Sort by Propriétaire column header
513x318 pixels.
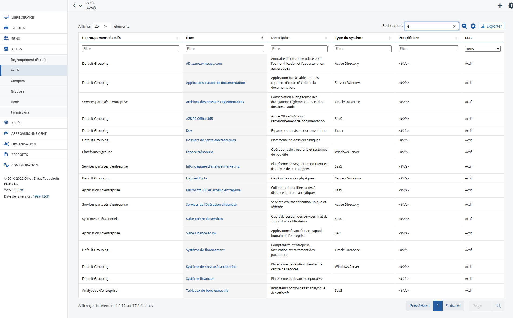point(428,38)
